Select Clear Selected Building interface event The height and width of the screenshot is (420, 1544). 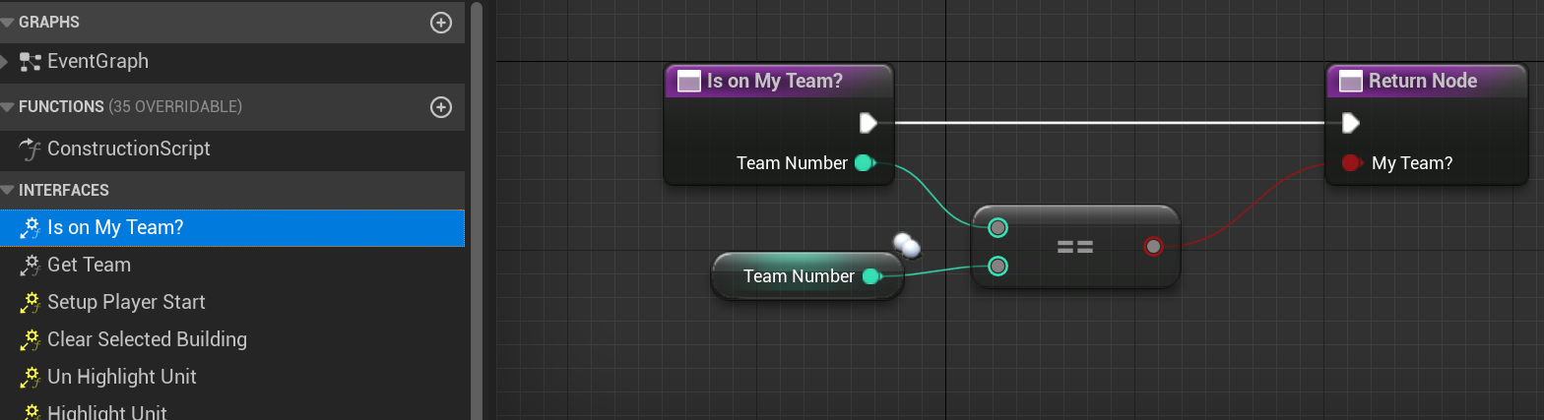[147, 339]
